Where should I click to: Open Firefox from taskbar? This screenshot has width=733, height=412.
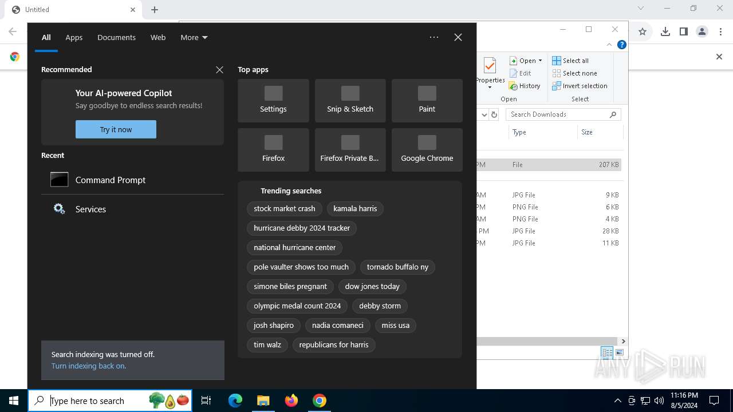pos(291,401)
